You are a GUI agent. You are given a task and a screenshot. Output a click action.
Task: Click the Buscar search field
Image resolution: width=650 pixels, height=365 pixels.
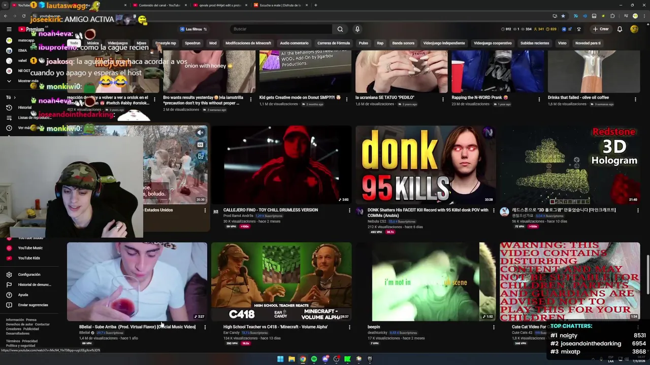pos(282,29)
